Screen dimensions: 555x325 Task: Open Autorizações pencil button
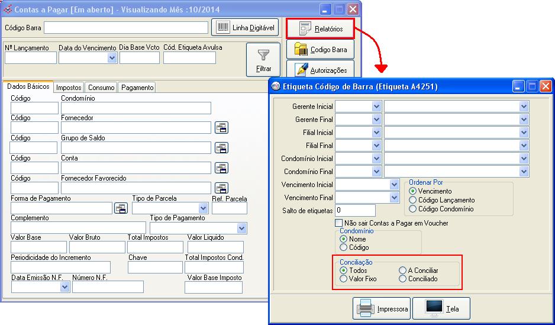pos(320,70)
